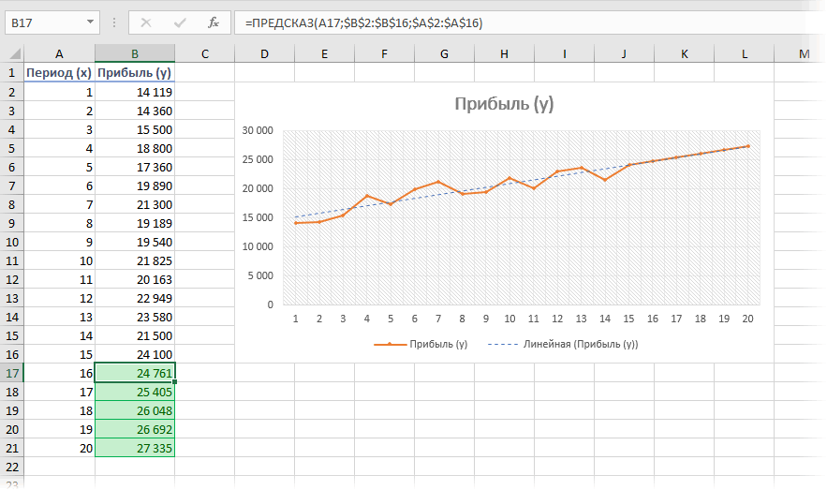The image size is (827, 490).
Task: Open the Name Box dropdown arrow
Action: tap(89, 22)
